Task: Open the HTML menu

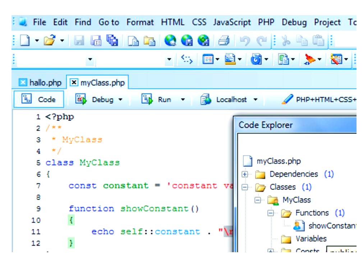Action: (173, 22)
